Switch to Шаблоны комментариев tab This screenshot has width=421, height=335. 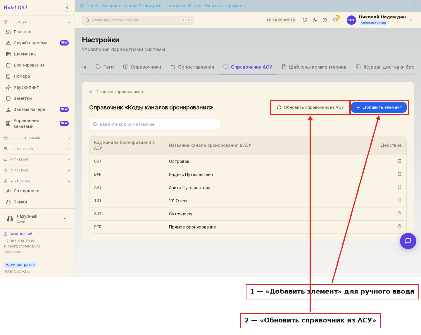(x=314, y=67)
